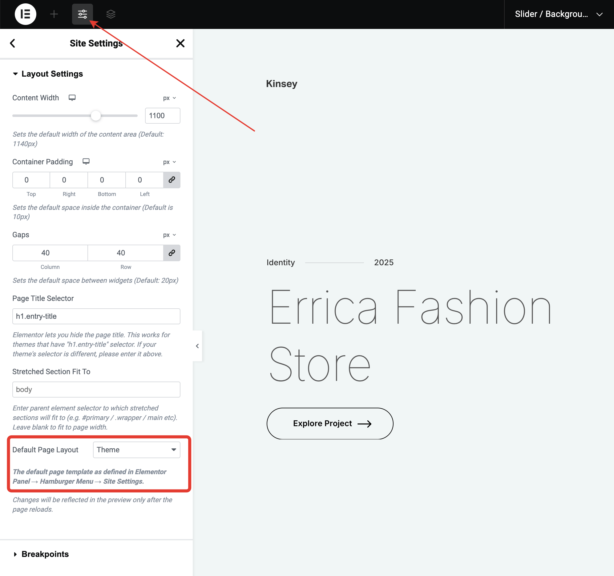Open Site Settings sliders icon

tap(83, 14)
